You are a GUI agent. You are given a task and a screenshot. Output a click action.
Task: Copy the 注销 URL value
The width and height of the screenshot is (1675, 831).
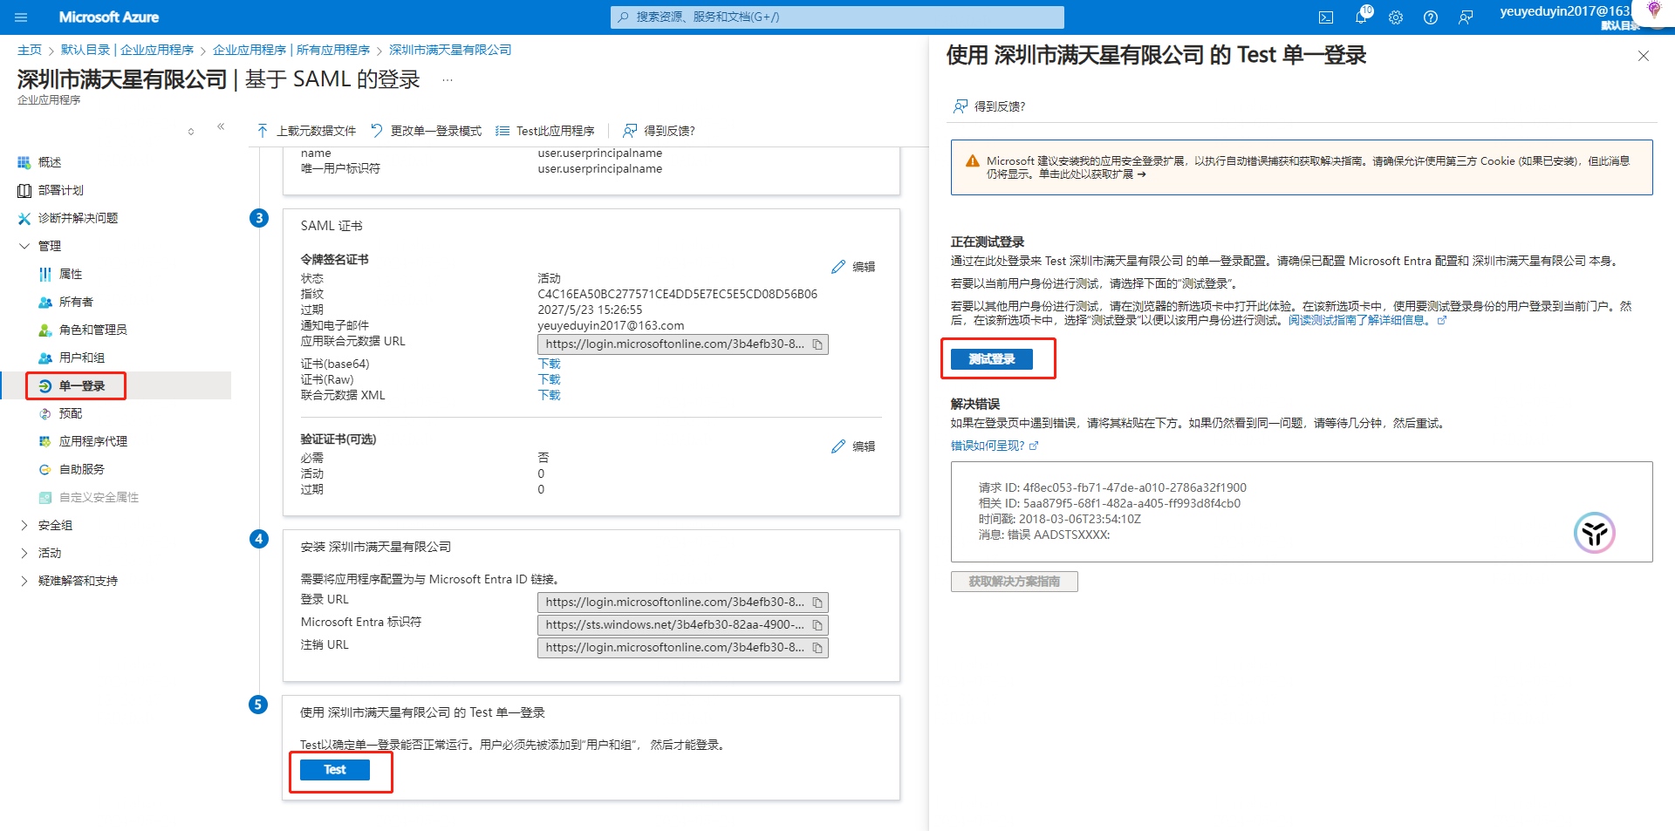[817, 648]
